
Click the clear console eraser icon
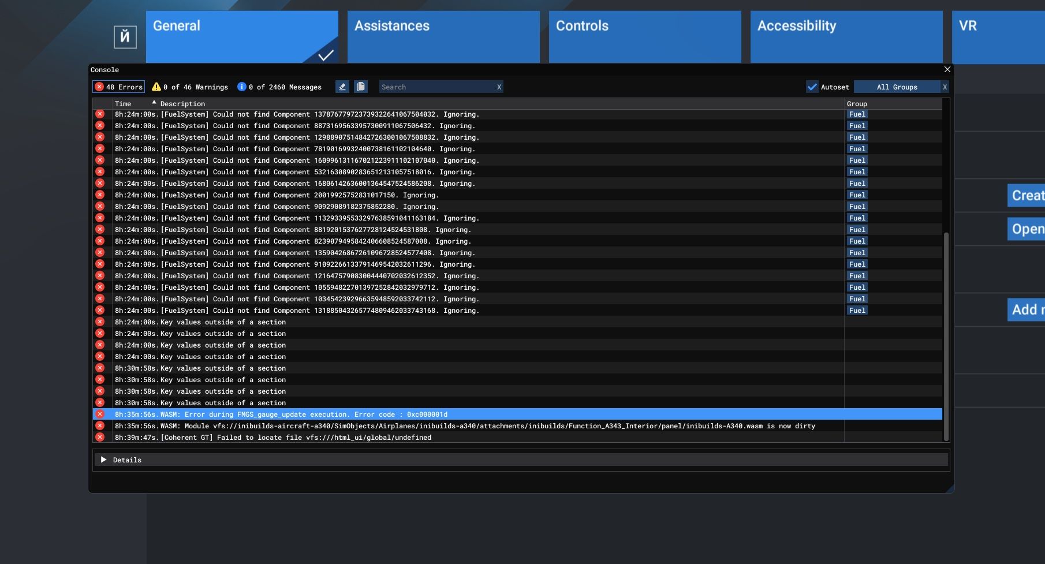(342, 87)
